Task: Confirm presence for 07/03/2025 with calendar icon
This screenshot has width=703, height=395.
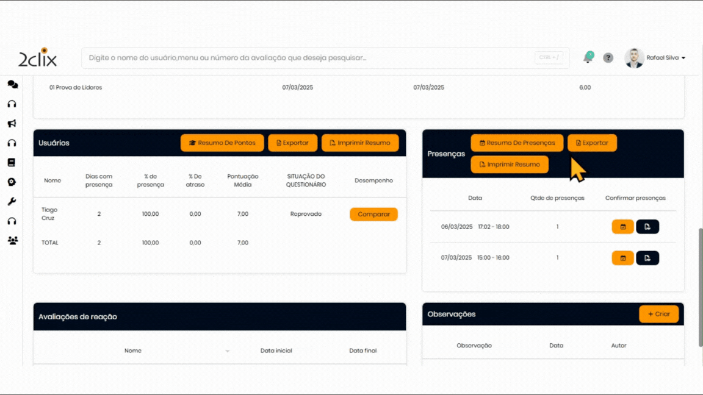Action: [x=622, y=258]
